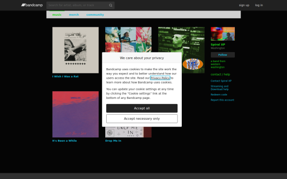Click the It's Been a While title link

point(65,141)
